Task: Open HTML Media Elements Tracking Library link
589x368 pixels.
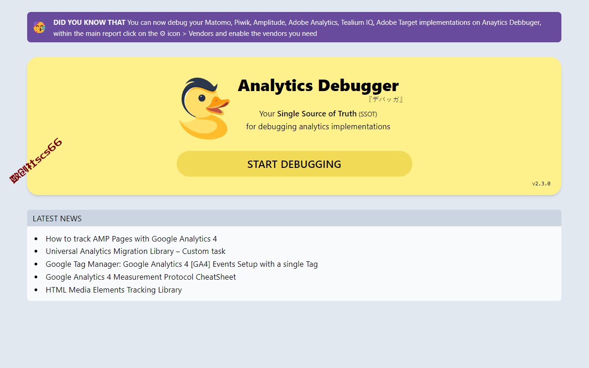Action: click(114, 290)
